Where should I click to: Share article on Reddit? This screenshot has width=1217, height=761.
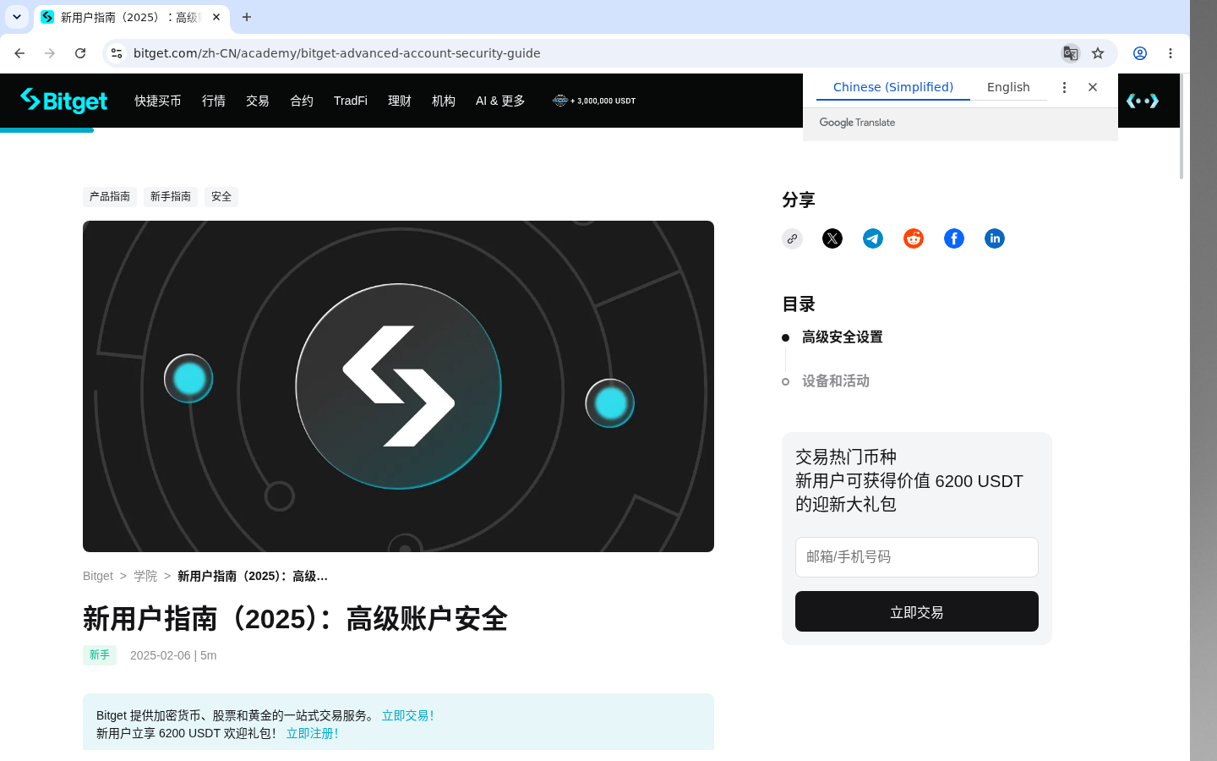click(914, 238)
